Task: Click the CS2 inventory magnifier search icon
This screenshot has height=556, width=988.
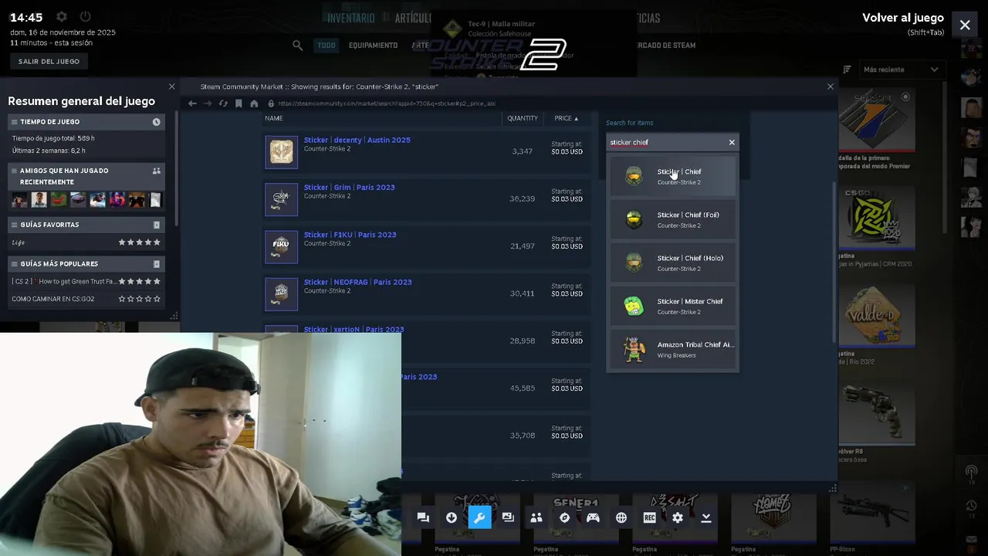Action: pos(297,46)
